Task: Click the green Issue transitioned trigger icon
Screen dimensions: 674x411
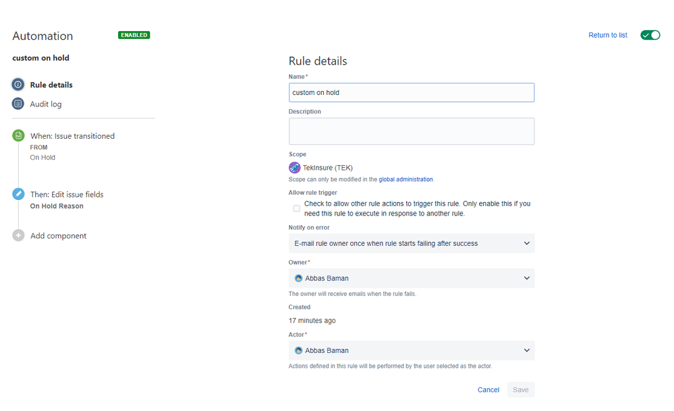Action: coord(18,135)
